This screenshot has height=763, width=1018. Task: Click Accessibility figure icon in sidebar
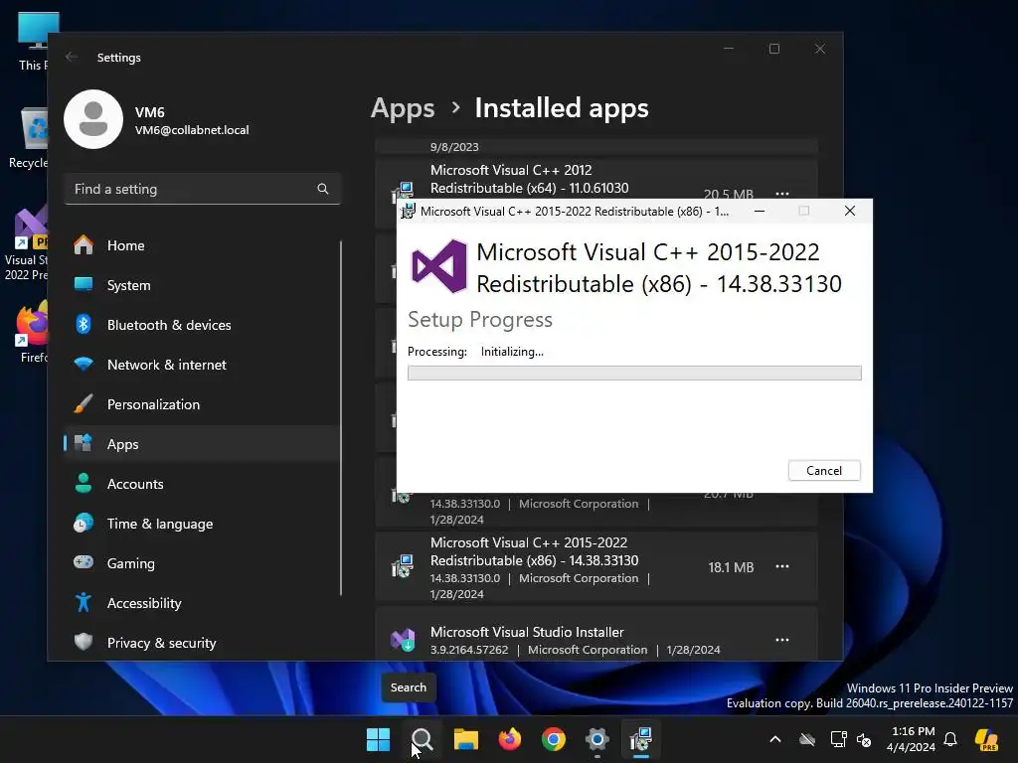point(84,603)
